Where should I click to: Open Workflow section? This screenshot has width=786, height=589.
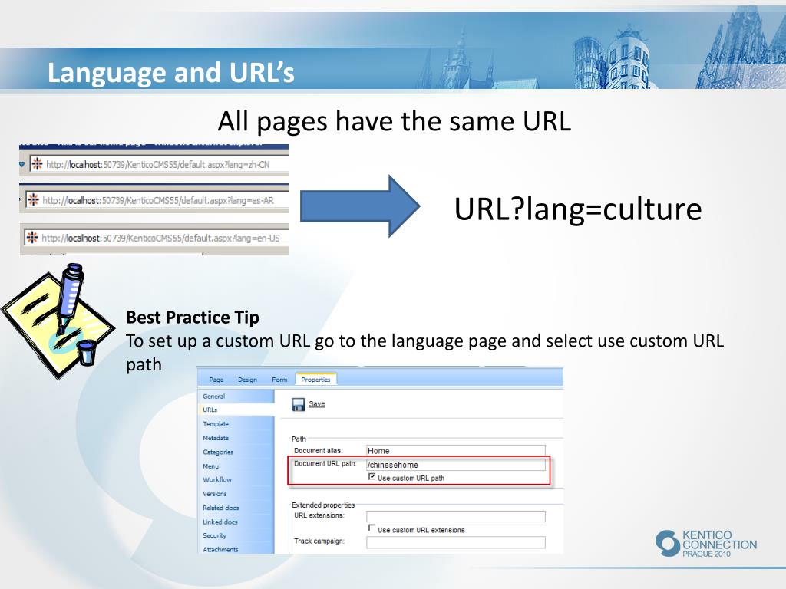pos(217,479)
